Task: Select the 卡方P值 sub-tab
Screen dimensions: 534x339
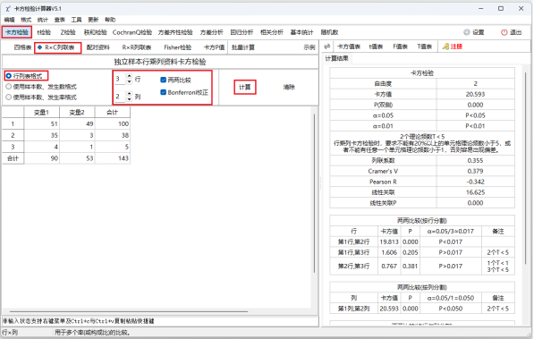Action: pyautogui.click(x=214, y=47)
